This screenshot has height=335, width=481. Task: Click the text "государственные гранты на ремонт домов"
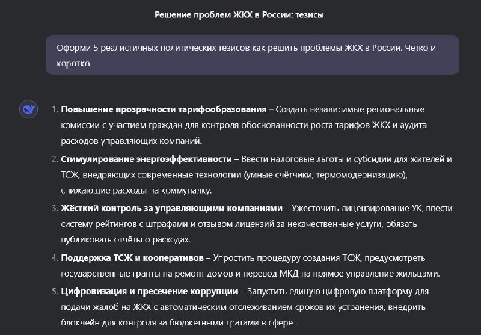(148, 274)
